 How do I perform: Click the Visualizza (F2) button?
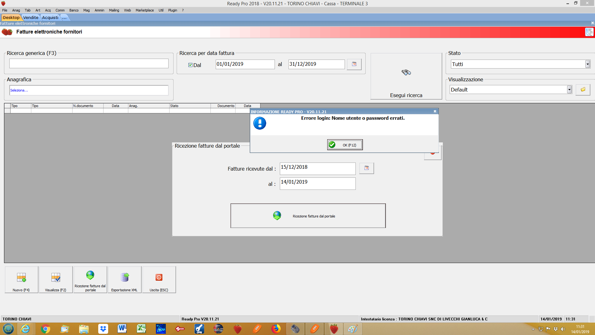[x=56, y=279]
